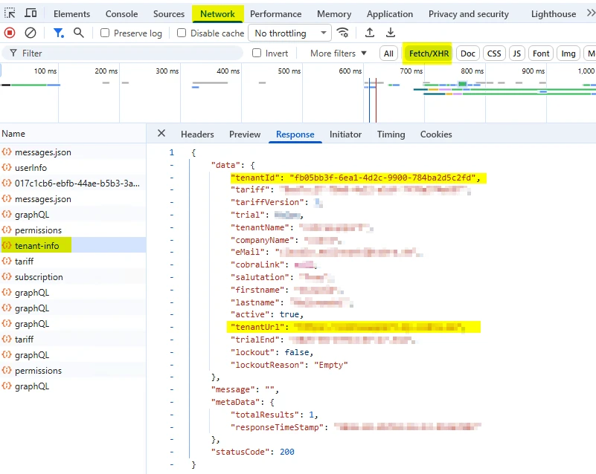Open the No throttling dropdown
Screen dimensions: 596x474
pyautogui.click(x=290, y=33)
